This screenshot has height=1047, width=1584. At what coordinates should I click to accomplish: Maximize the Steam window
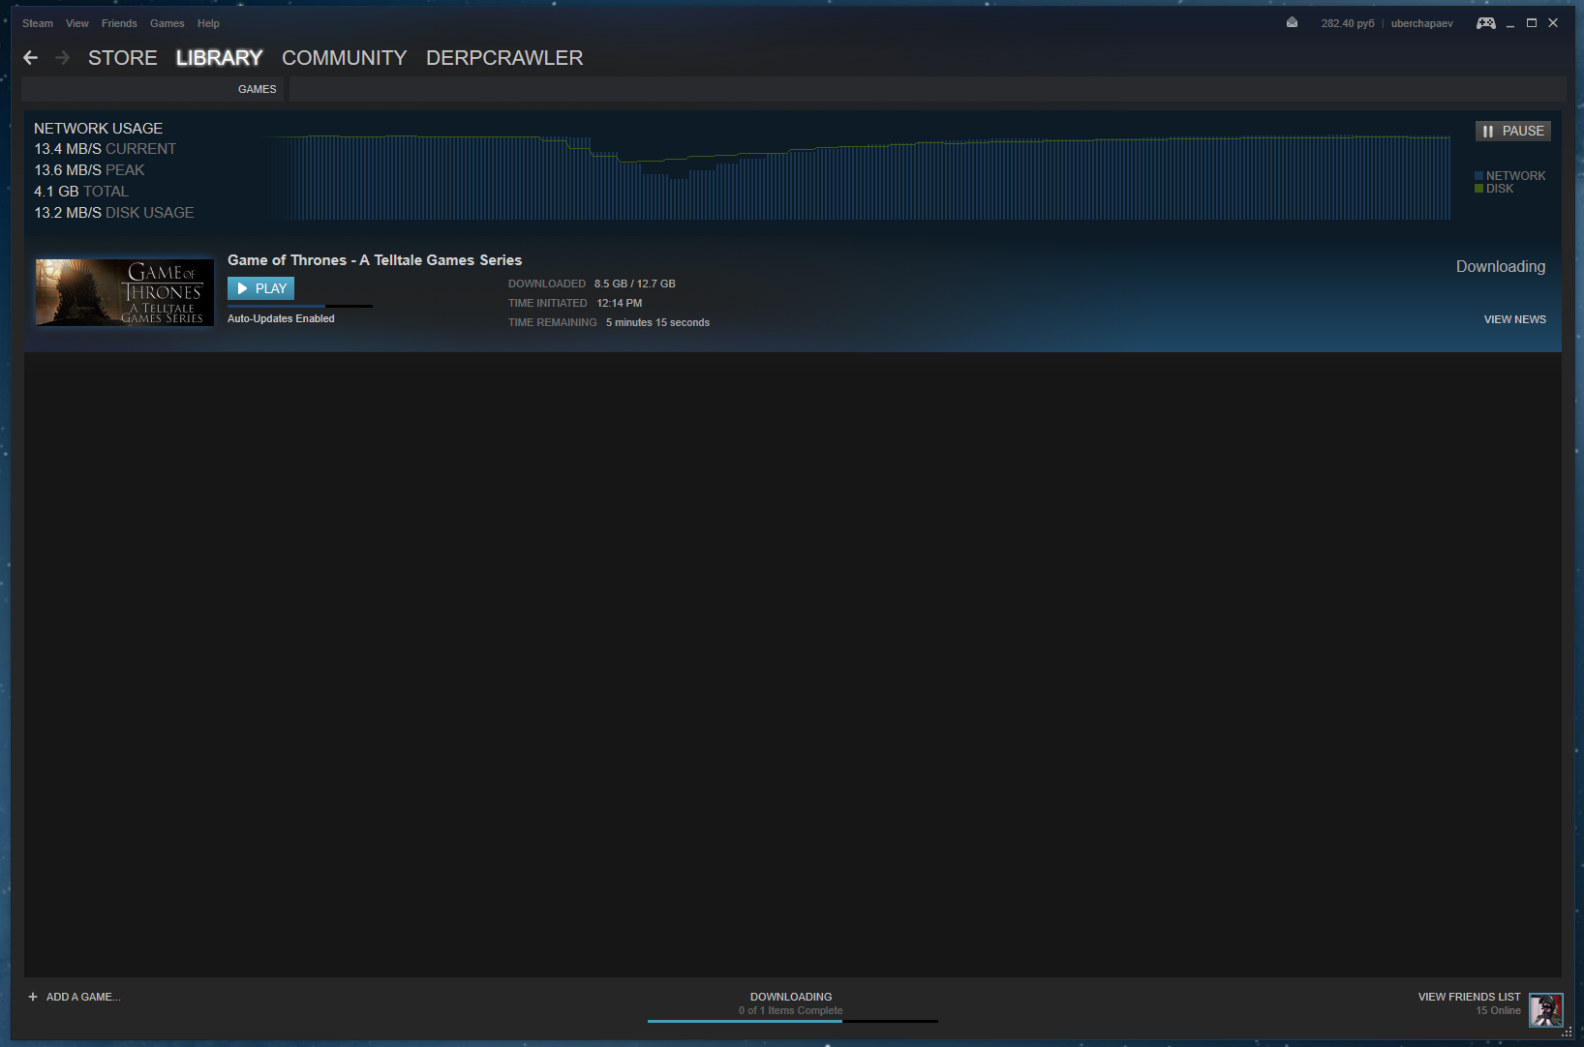pyautogui.click(x=1532, y=23)
